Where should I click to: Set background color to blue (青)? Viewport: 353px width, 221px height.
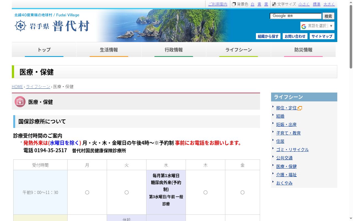pos(259,4)
